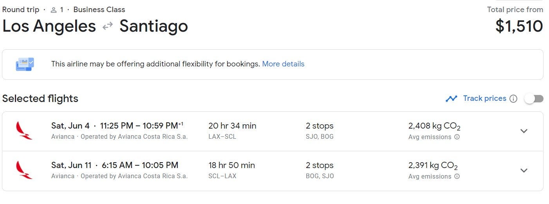Screen dimensions: 549x204
Task: Click the Track prices label
Action: tap(484, 98)
